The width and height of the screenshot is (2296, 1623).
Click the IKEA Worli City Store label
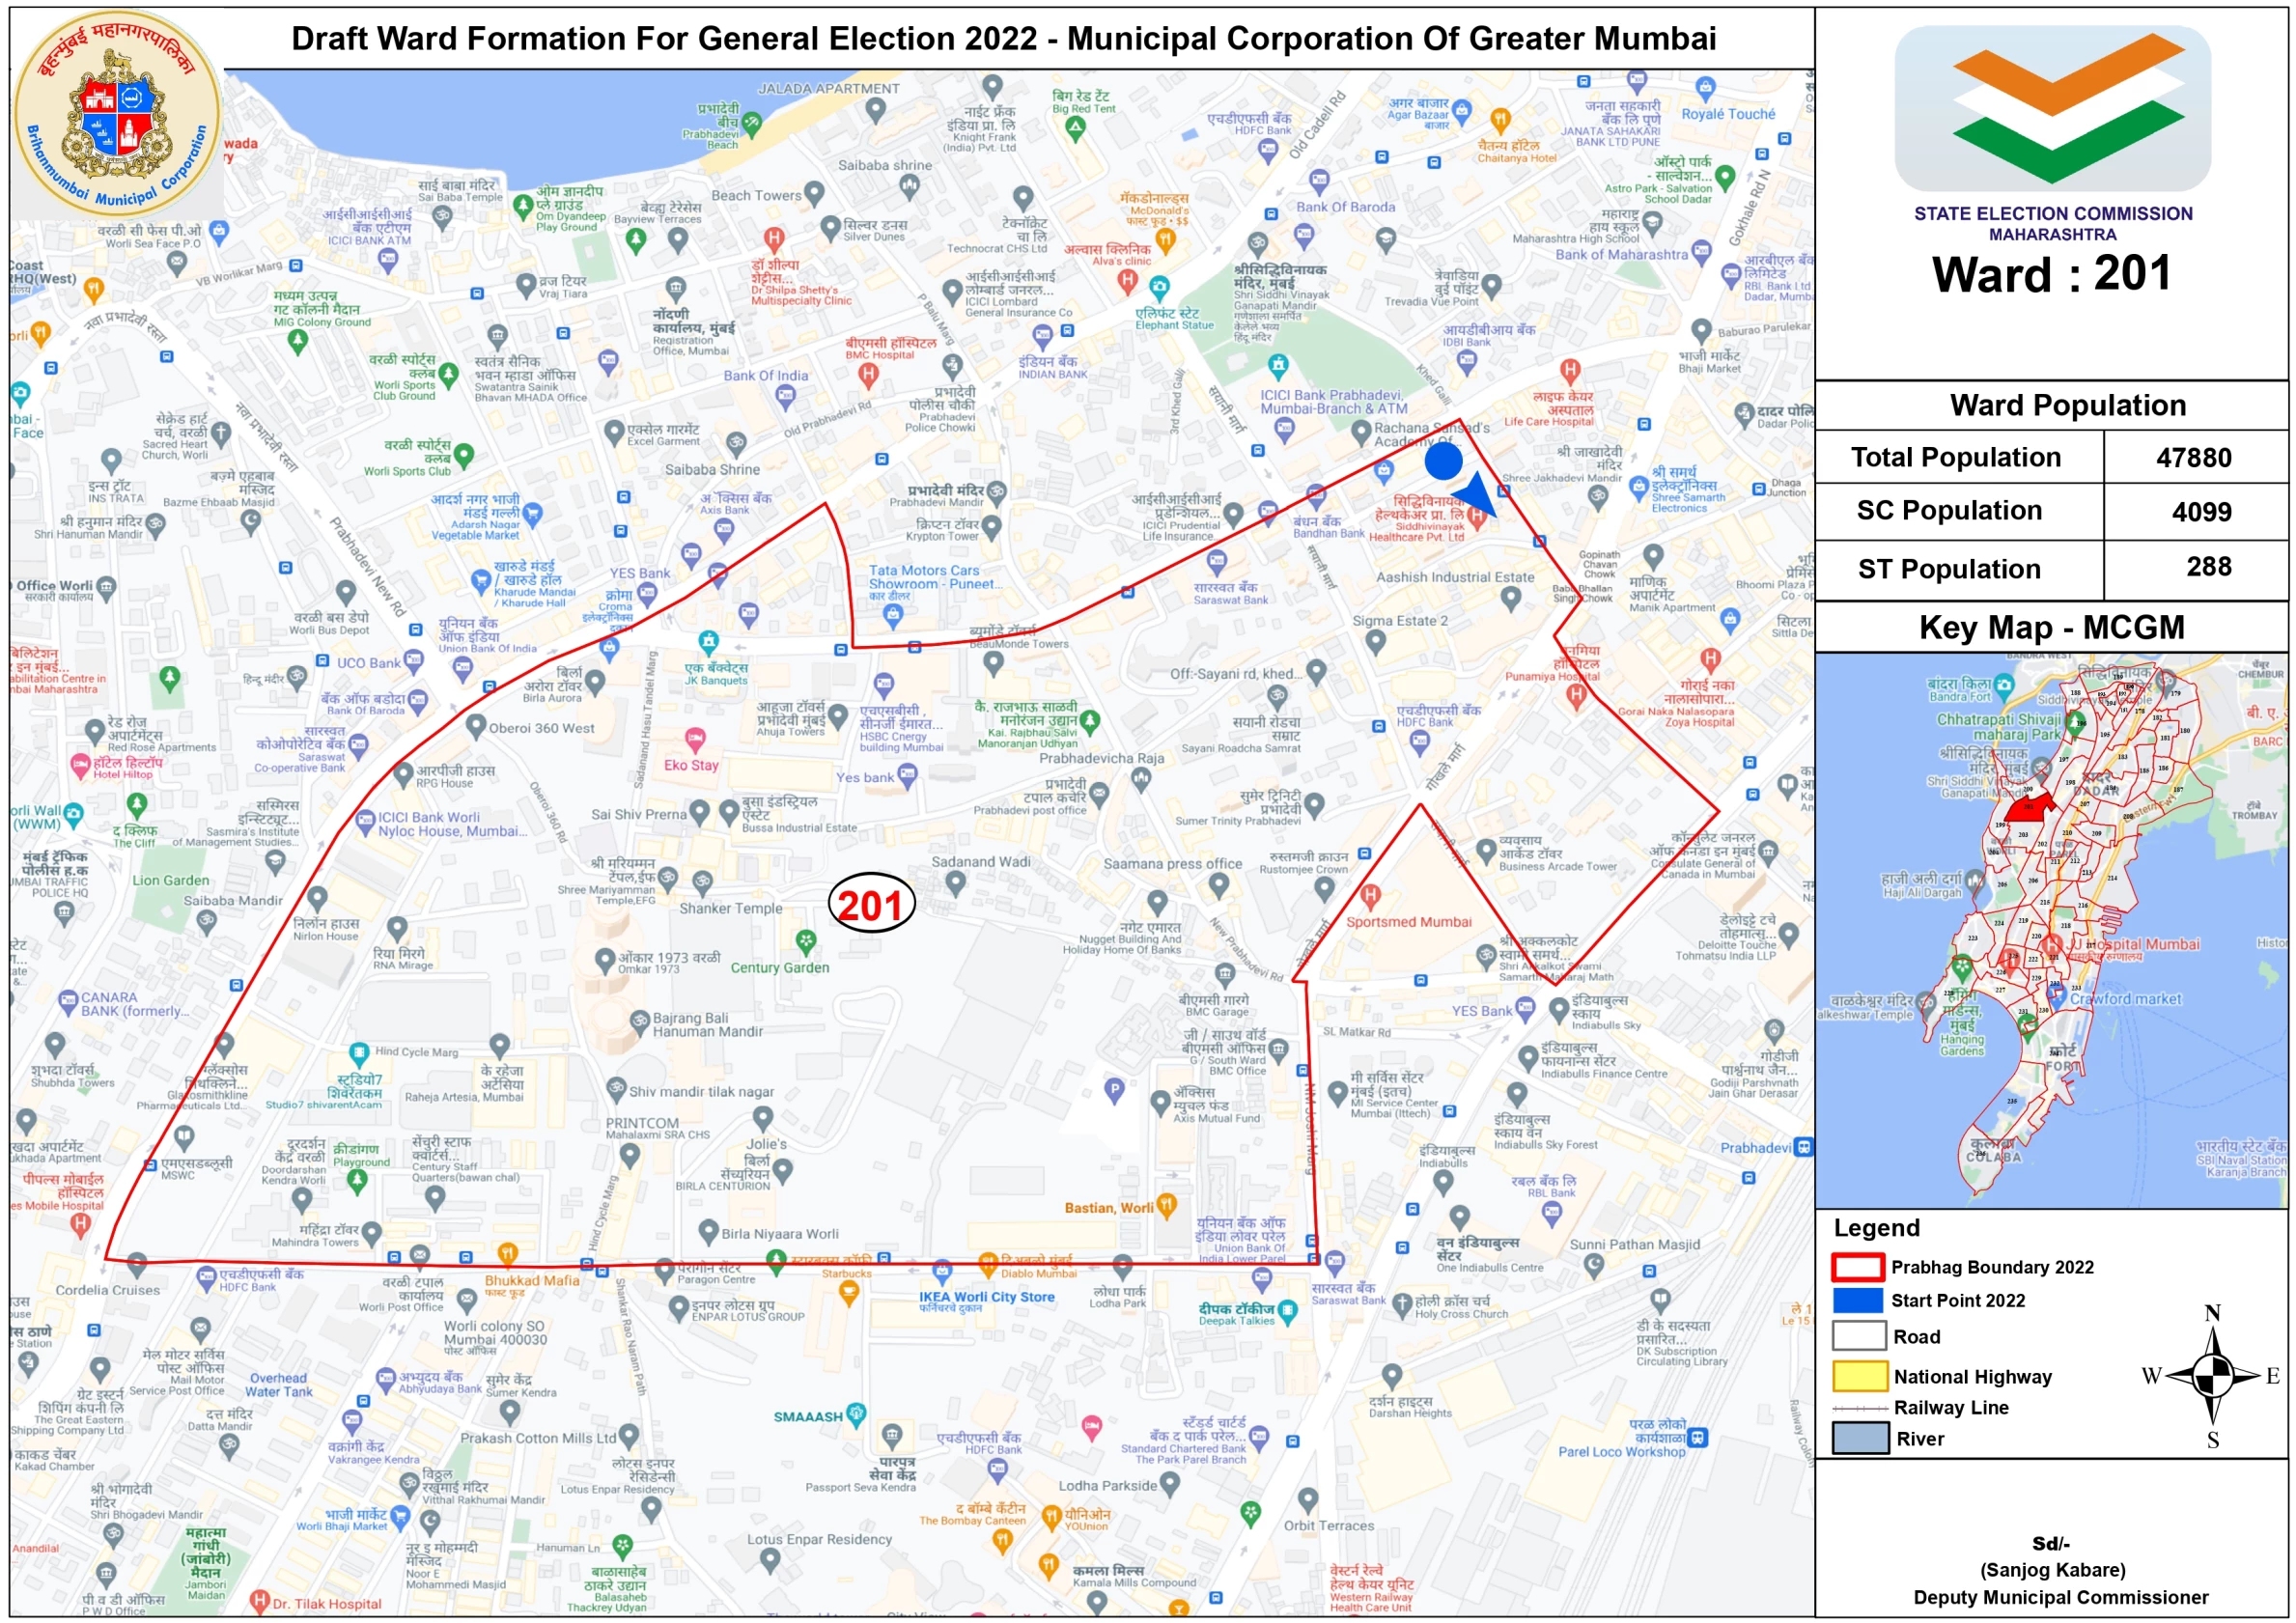point(986,1297)
